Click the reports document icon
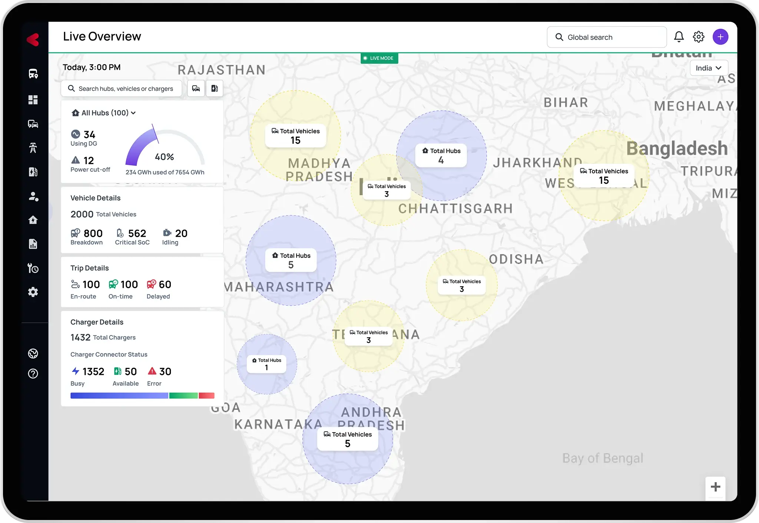The width and height of the screenshot is (759, 523). [x=33, y=243]
